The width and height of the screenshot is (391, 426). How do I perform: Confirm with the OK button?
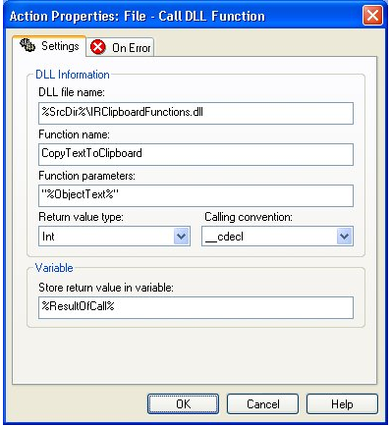click(183, 403)
